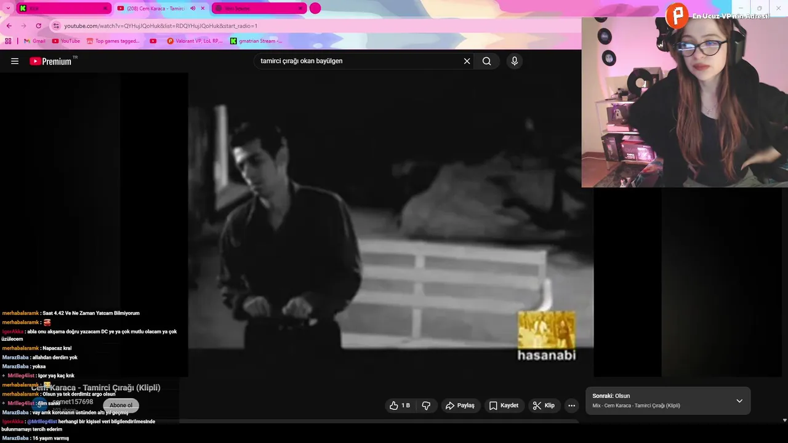Screen dimensions: 788x443
Task: Expand the Sonraki: Olsun mix playlist
Action: pos(739,401)
